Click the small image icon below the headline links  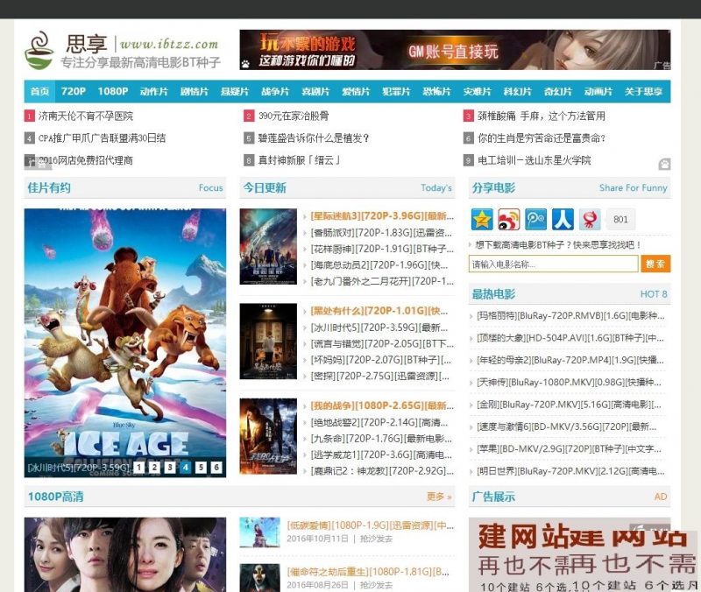point(663,163)
